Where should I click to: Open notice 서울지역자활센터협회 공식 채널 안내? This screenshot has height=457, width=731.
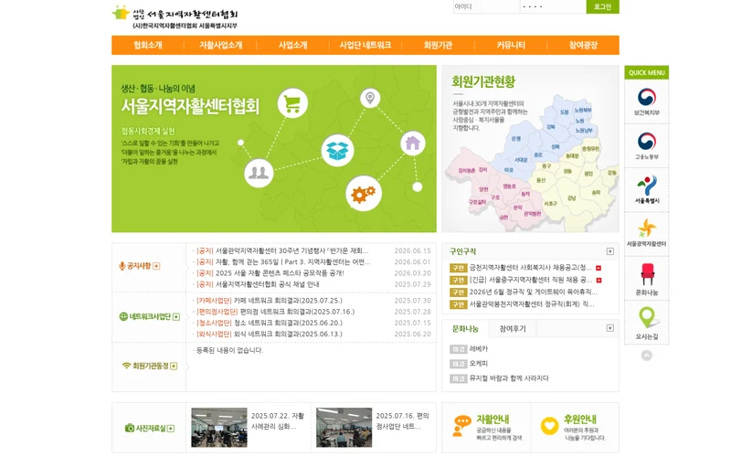pos(267,284)
